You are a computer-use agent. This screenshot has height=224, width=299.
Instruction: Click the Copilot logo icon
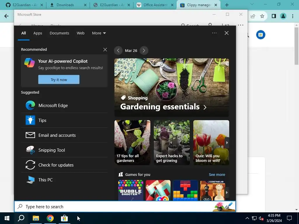[x=29, y=63]
